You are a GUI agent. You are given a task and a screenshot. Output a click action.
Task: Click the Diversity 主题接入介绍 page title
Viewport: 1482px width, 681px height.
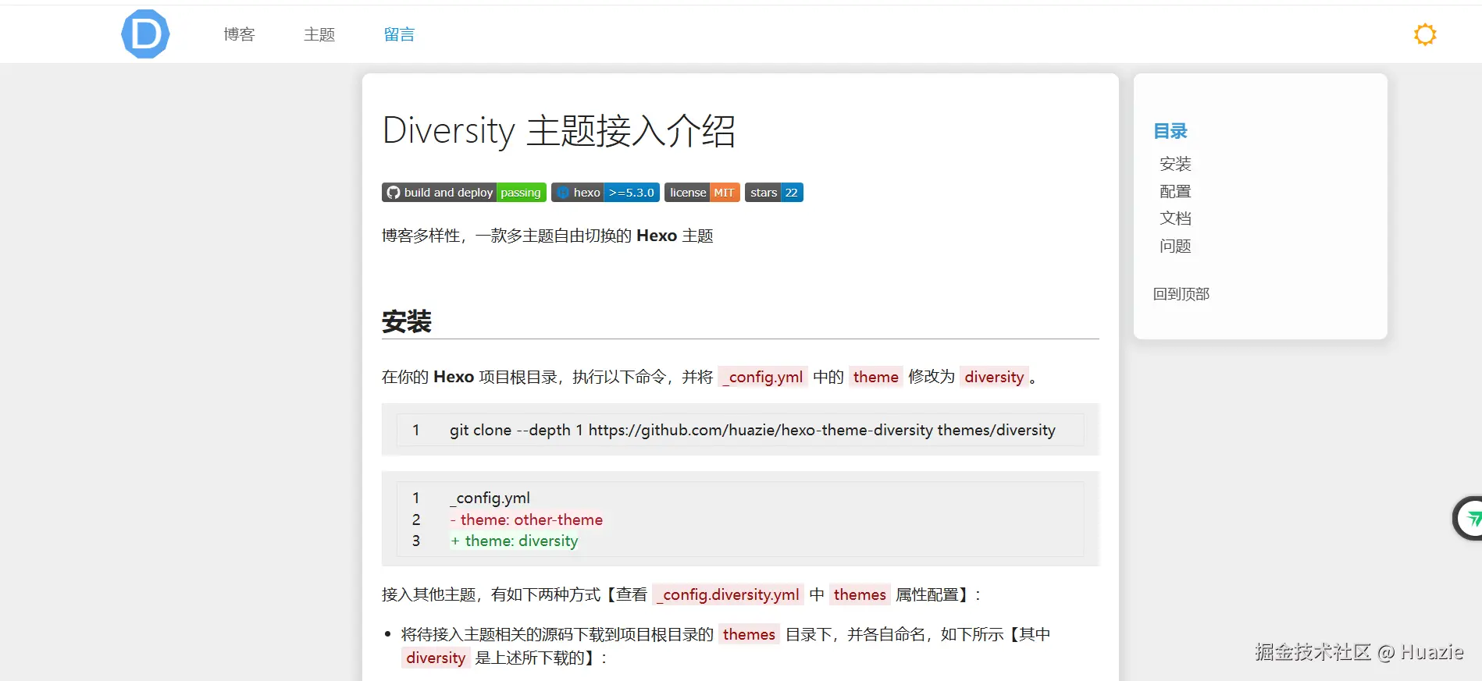tap(559, 130)
